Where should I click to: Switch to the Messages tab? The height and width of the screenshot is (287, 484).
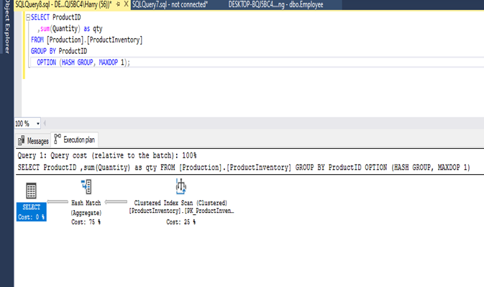33,141
